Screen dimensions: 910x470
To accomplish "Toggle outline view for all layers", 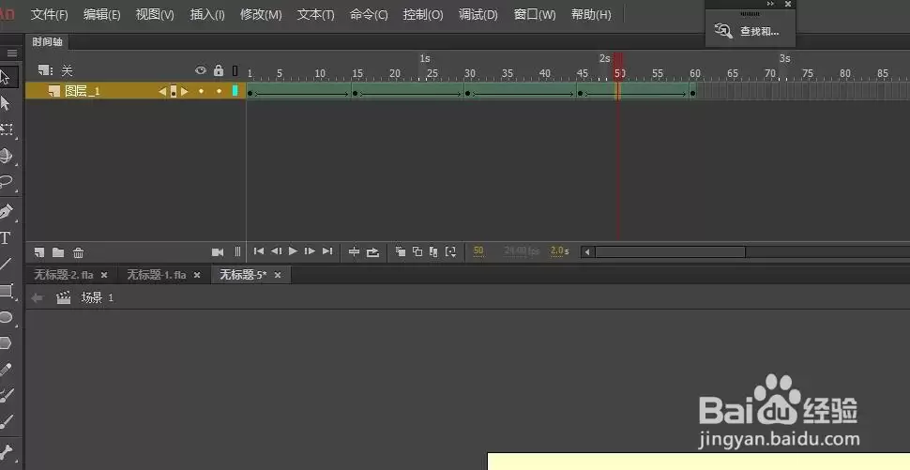I will click(235, 70).
